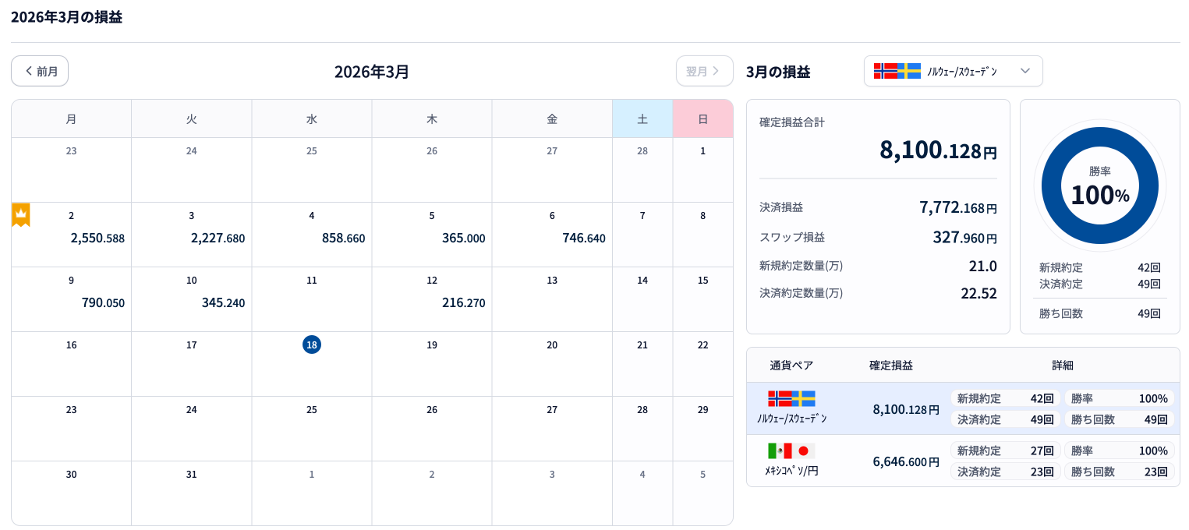Click the 確定損益 column header
1189x530 pixels.
[x=891, y=365]
